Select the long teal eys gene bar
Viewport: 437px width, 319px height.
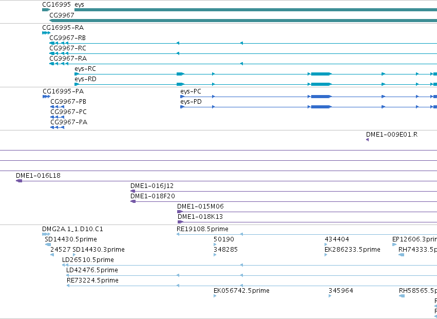click(256, 10)
